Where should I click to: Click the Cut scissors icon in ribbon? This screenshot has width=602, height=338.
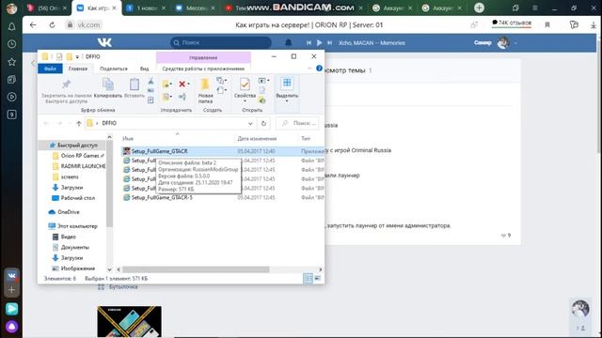click(150, 81)
